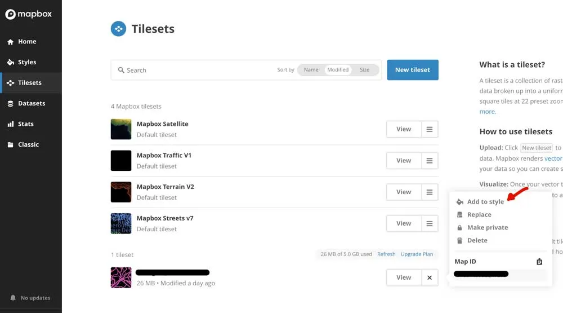Choose Make private
Viewport: 563px width, 313px height.
488,228
